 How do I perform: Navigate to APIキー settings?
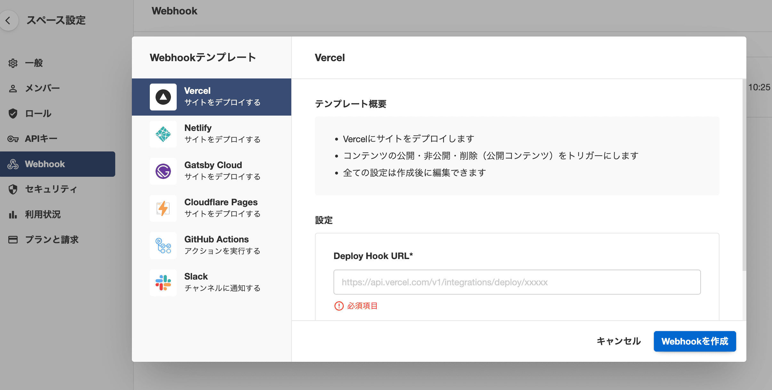point(41,139)
